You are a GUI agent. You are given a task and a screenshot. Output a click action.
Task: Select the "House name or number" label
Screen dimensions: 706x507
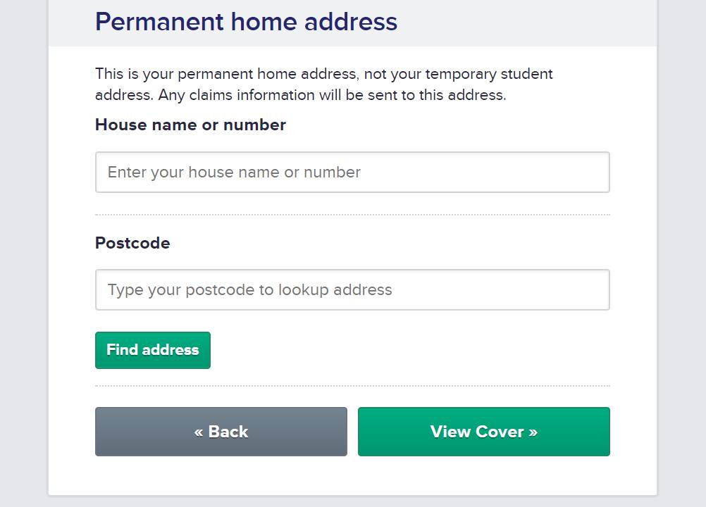coord(190,125)
